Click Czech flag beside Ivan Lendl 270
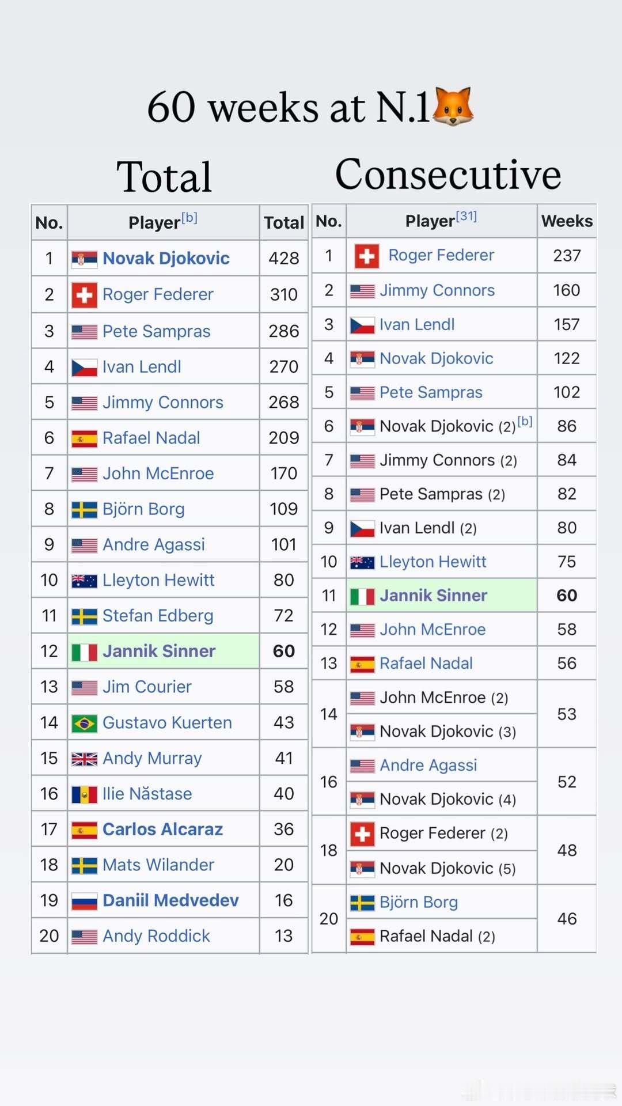This screenshot has height=1106, width=622. 84,368
